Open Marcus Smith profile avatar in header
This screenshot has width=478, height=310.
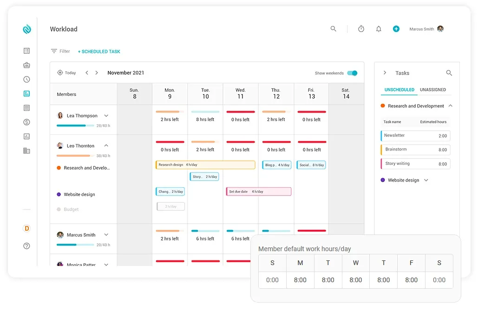point(440,29)
